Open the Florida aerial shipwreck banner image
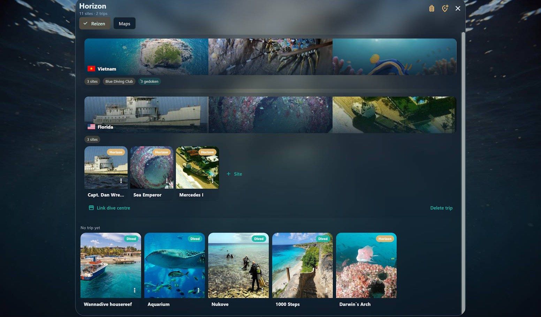541x317 pixels. point(395,115)
